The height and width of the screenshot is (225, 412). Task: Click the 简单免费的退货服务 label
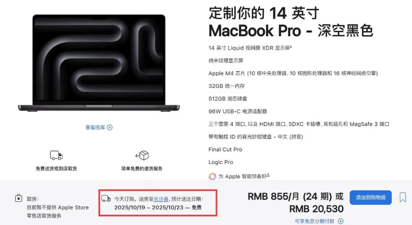point(142,169)
